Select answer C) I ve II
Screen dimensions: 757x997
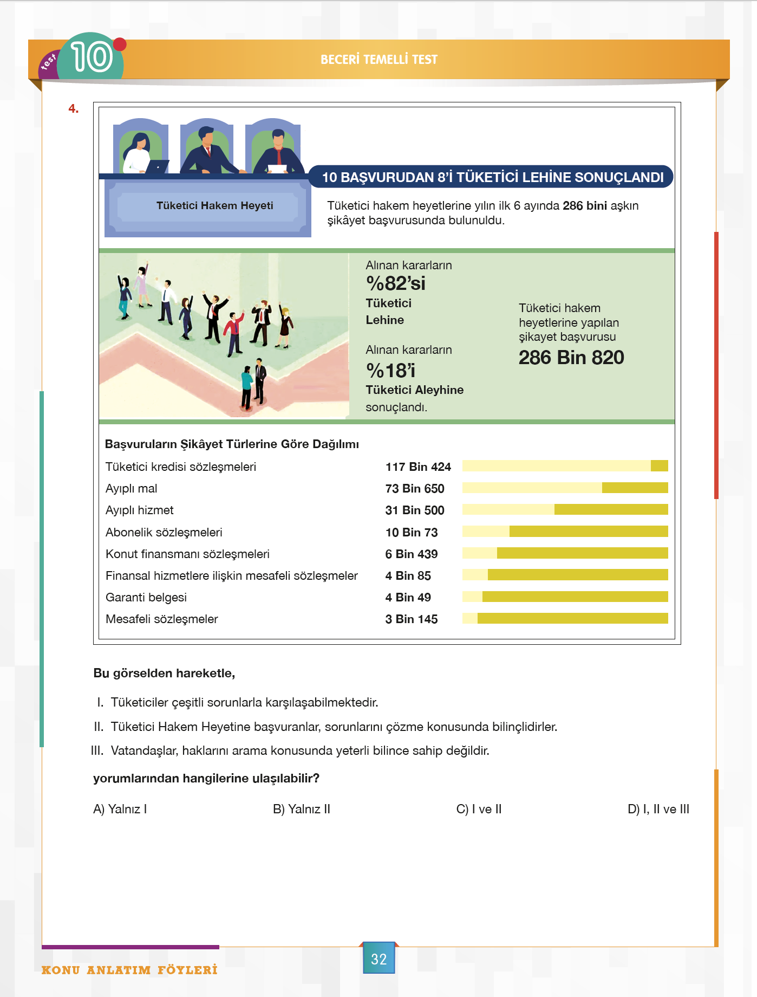coord(479,810)
